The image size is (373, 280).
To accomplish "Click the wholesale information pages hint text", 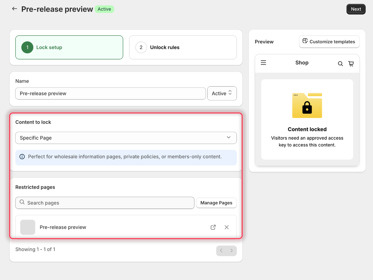I will click(x=125, y=157).
